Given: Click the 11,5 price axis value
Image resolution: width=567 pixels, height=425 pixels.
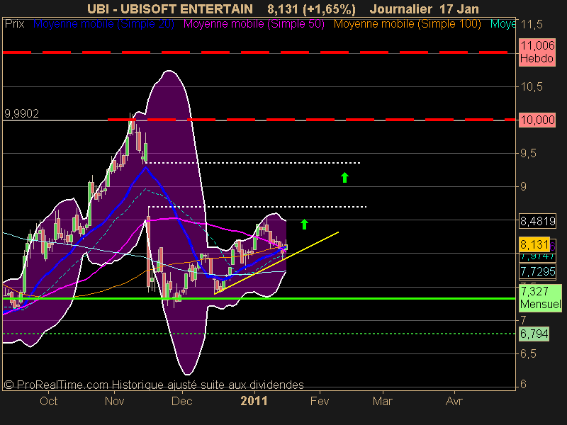Looking at the screenshot, I should coord(532,25).
